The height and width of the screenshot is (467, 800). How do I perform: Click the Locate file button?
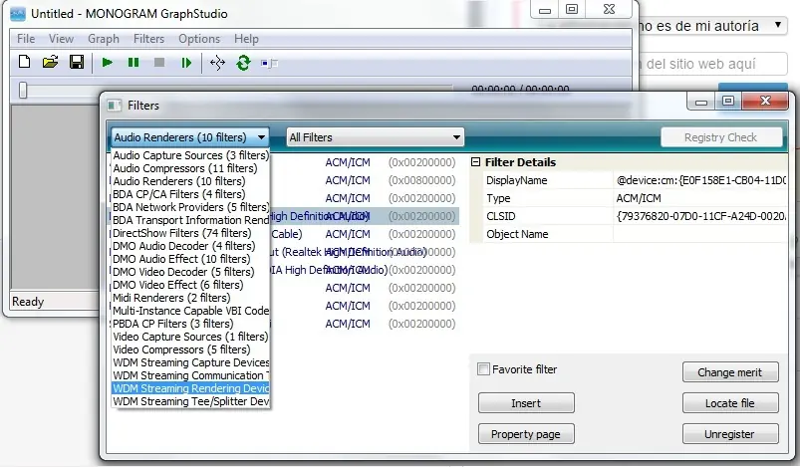[x=730, y=403]
